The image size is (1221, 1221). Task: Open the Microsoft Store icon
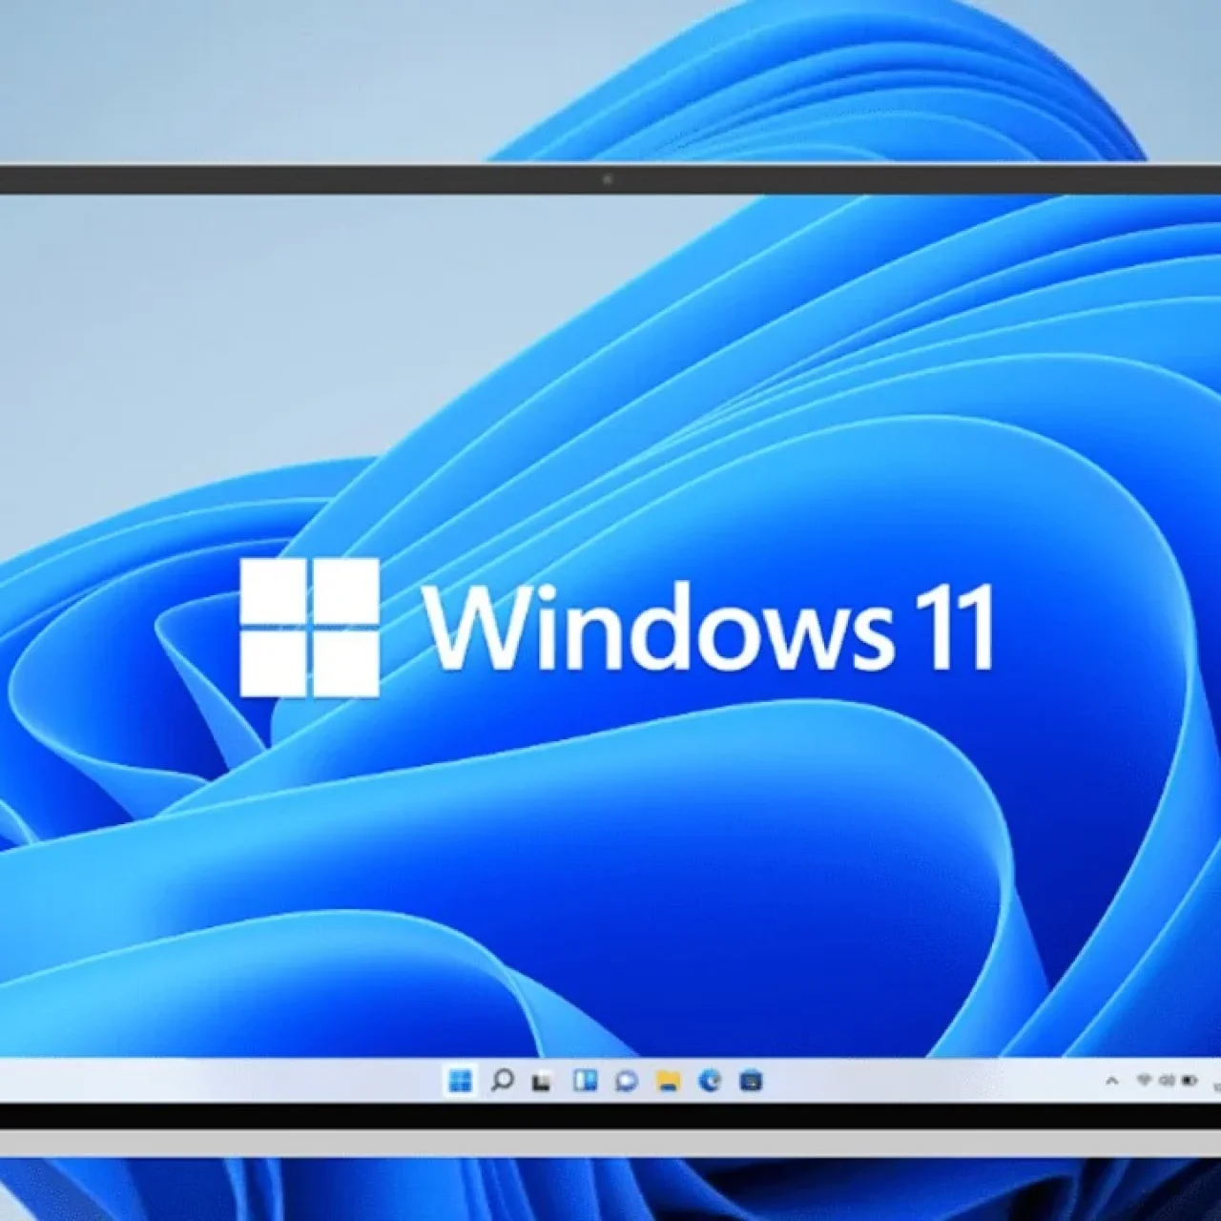coord(752,1081)
